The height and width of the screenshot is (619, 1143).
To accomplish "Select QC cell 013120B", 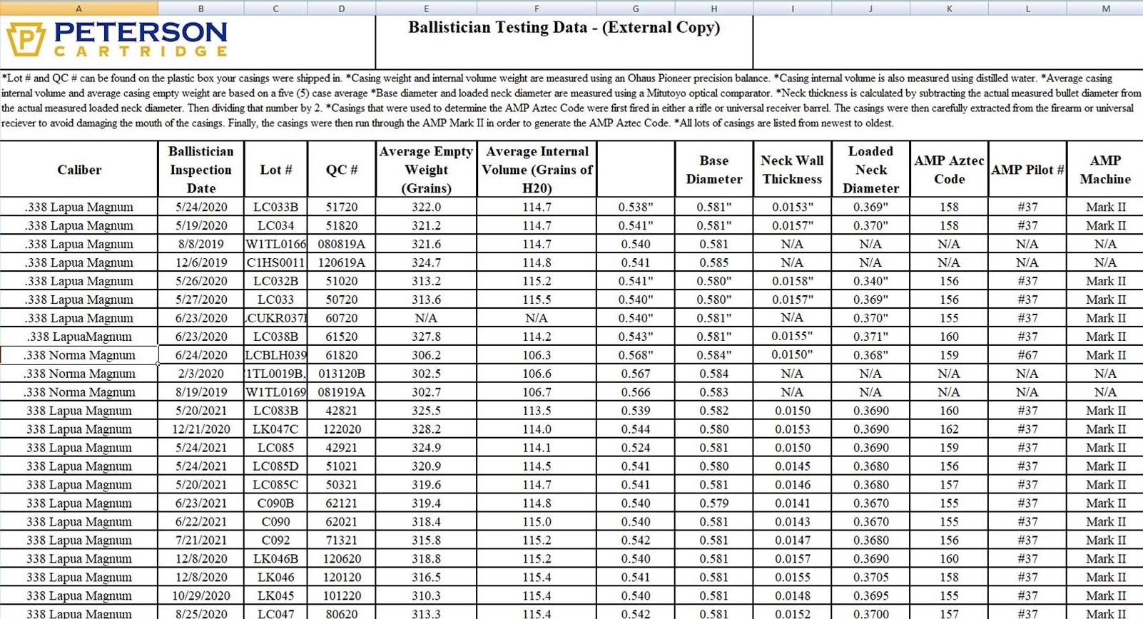I will point(341,374).
